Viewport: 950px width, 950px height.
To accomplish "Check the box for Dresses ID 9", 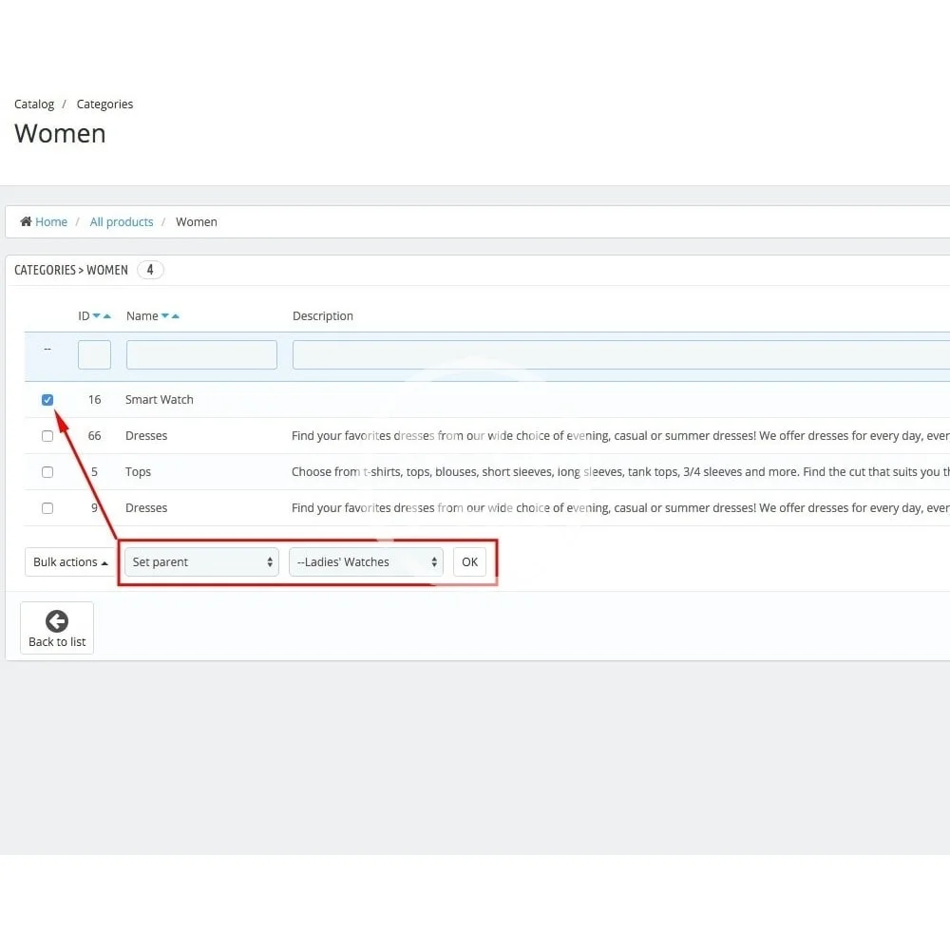I will click(x=47, y=508).
